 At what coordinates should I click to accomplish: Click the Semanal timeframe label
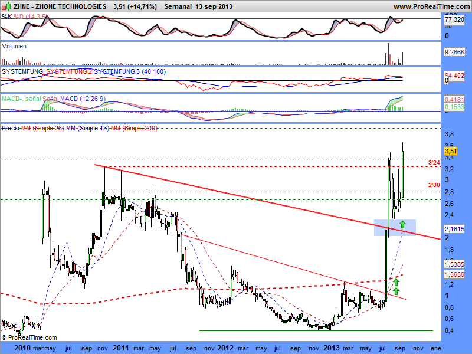(178, 6)
